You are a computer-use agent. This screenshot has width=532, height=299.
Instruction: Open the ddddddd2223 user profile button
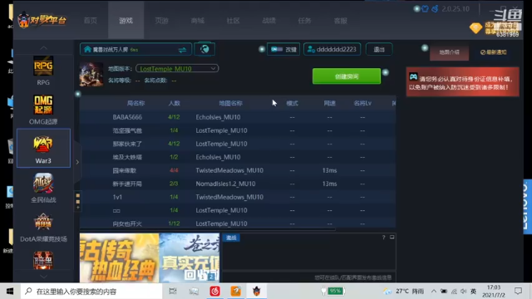(332, 50)
